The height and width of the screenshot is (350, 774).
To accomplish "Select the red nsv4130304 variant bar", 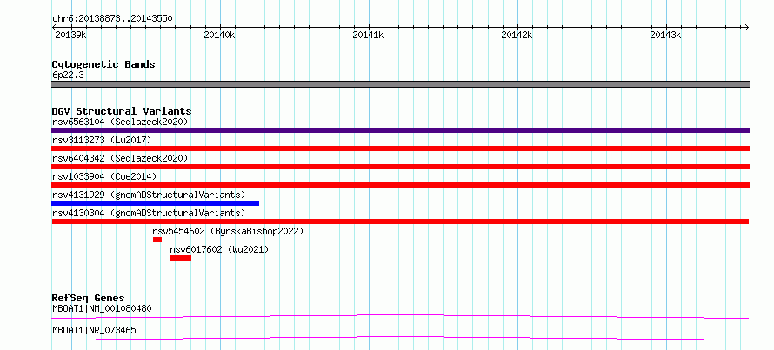I will click(400, 221).
